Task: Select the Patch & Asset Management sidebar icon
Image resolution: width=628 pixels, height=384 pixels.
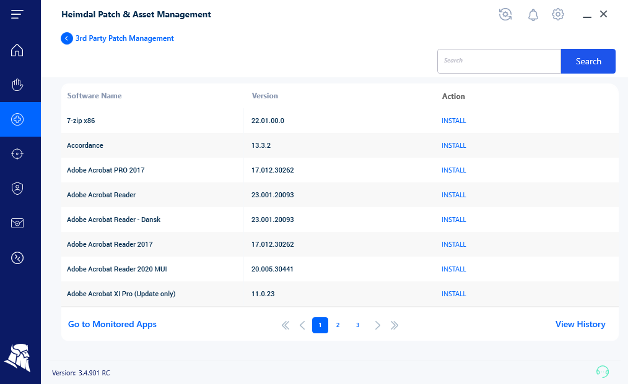Action: point(17,119)
